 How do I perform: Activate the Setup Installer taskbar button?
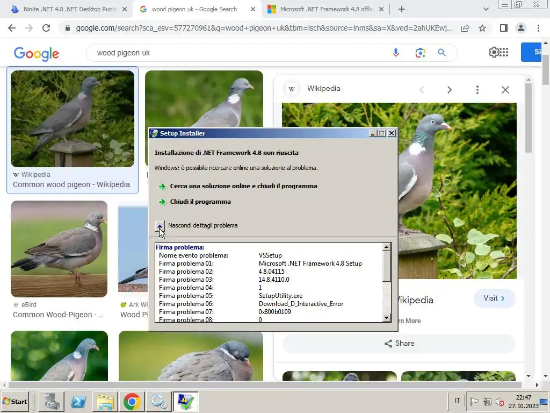[x=185, y=401]
